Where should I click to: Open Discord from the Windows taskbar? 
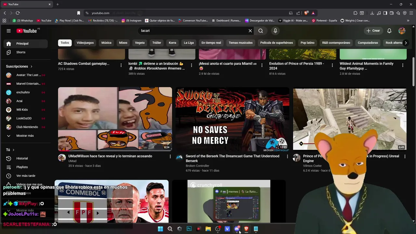coord(237,229)
